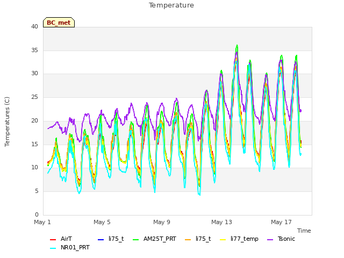Toggle AM25T_PRT series in legend
This screenshot has width=344, height=258.
coord(154,239)
